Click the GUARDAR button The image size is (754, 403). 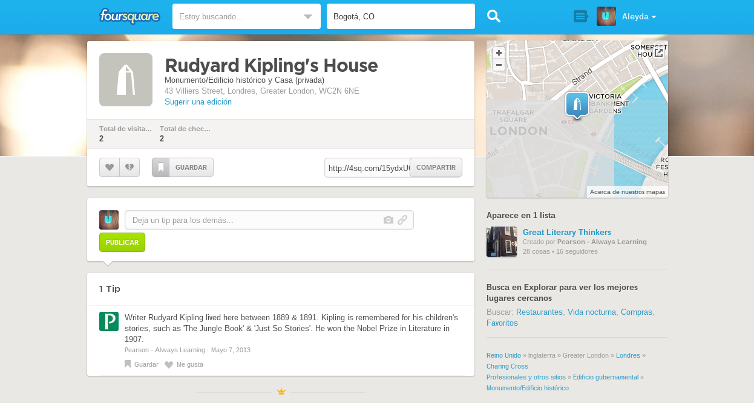tap(183, 167)
